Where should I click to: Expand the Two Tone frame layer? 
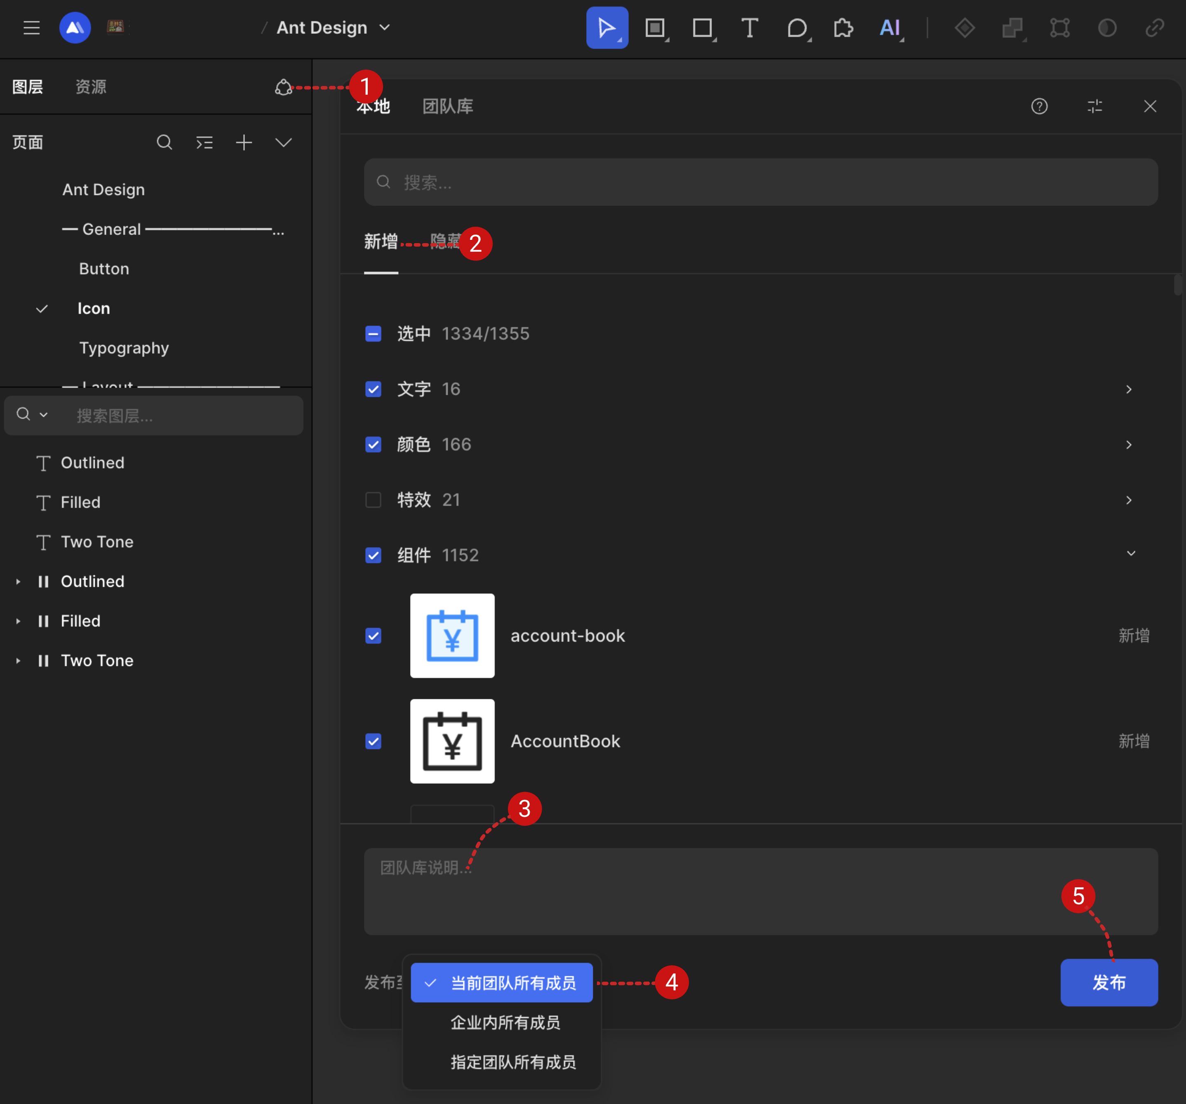(x=18, y=661)
